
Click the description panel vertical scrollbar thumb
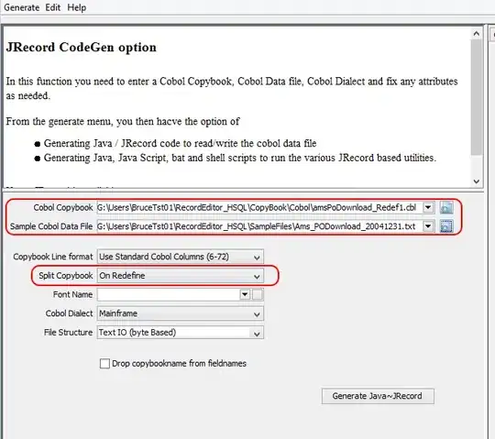[477, 97]
